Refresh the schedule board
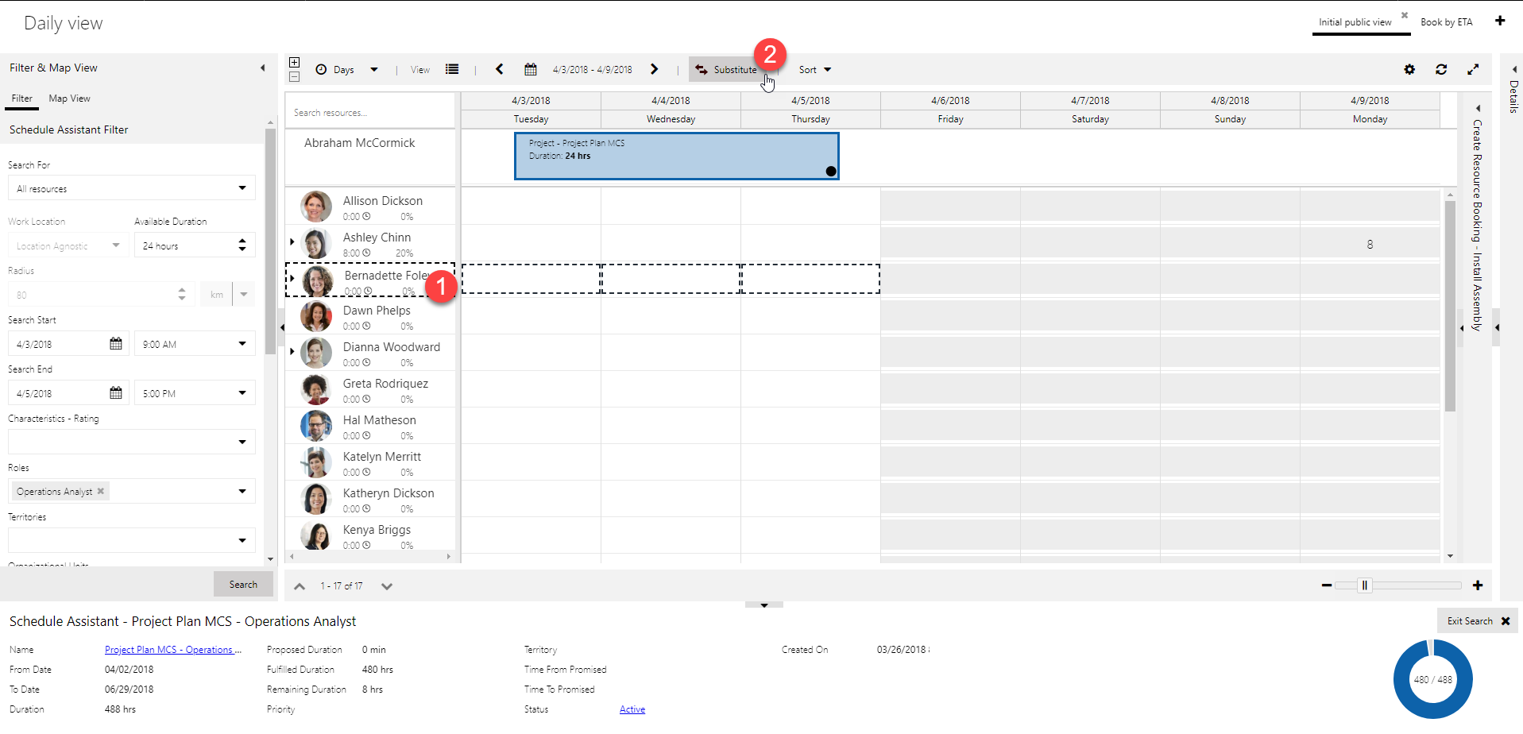The width and height of the screenshot is (1523, 734). coord(1441,69)
